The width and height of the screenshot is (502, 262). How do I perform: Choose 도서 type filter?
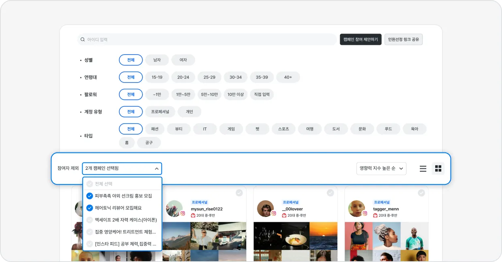pyautogui.click(x=336, y=129)
